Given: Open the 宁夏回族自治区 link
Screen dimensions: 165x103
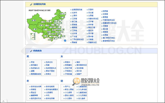Looking at the screenshot, I should coord(109,20).
